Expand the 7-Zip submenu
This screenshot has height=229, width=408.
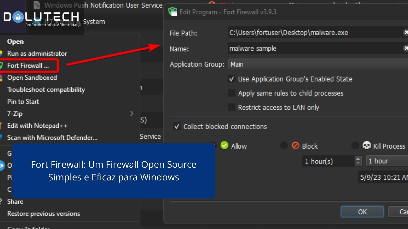coord(132,113)
